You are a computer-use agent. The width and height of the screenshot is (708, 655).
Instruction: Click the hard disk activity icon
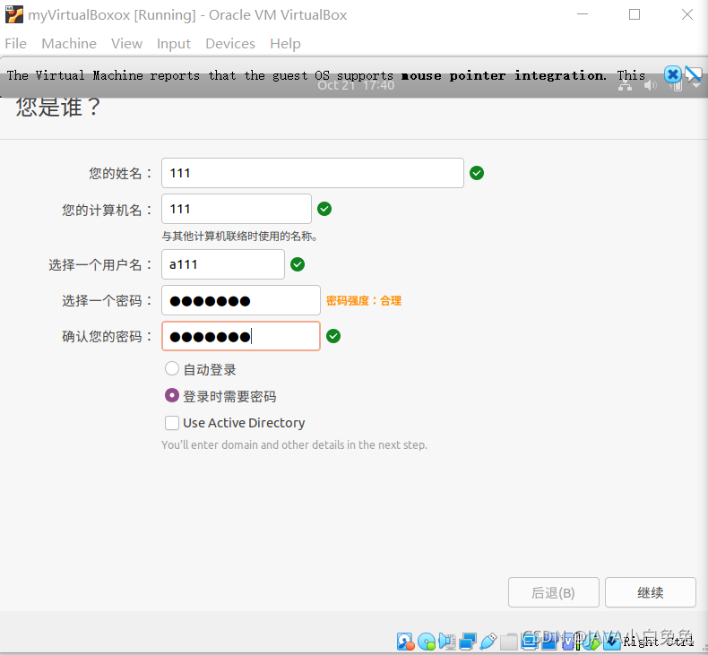[405, 641]
